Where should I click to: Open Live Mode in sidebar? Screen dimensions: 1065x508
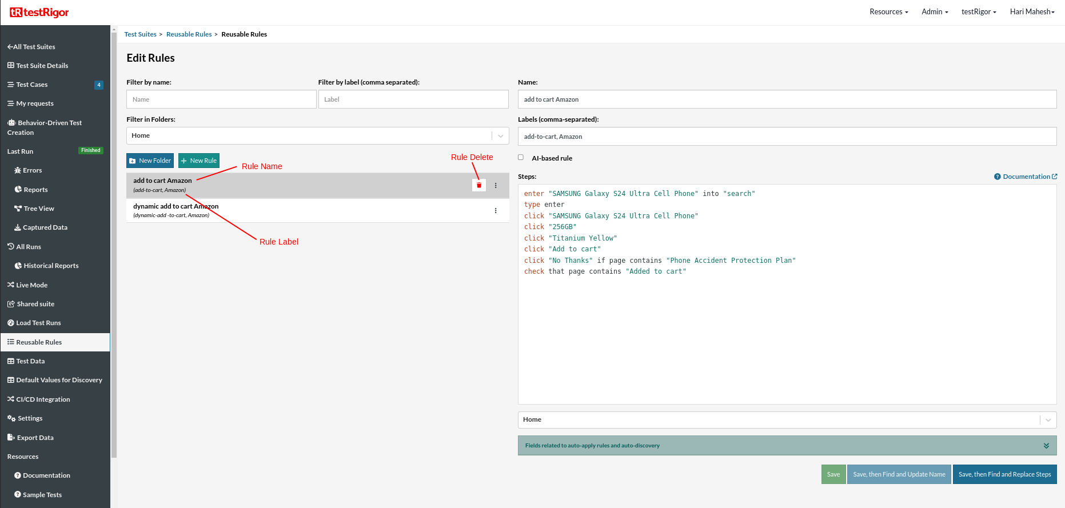pos(31,285)
